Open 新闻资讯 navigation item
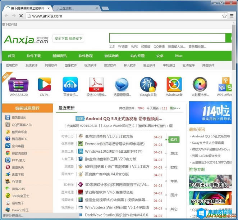This screenshot has height=220, width=238. [x=60, y=56]
